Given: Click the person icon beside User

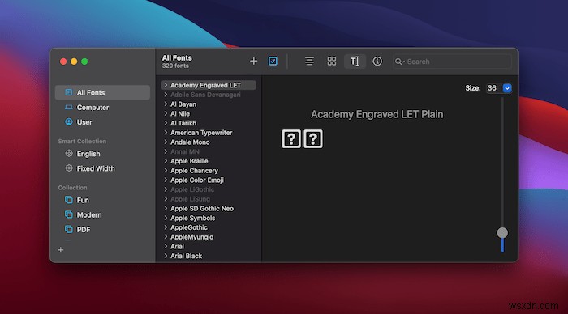Looking at the screenshot, I should (68, 121).
